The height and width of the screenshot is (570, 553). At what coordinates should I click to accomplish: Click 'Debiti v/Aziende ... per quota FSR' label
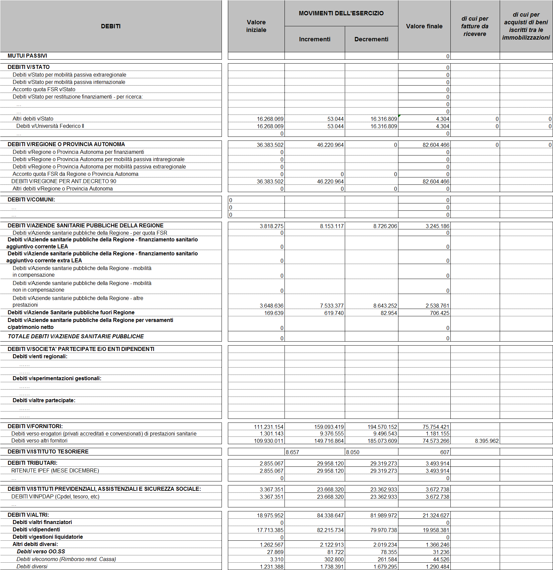tap(90, 233)
